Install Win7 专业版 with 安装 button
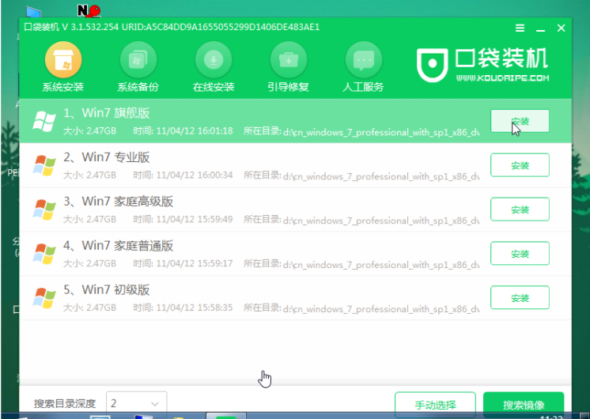Image resolution: width=590 pixels, height=419 pixels. click(520, 165)
